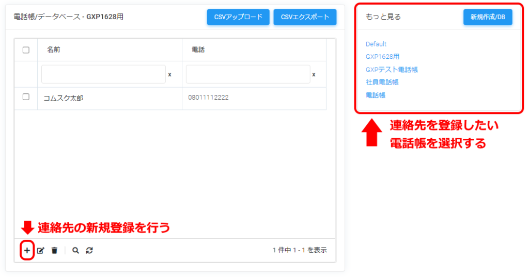Click the CSVエクスポート button
Viewport: 529px width, 278px height.
coord(305,17)
